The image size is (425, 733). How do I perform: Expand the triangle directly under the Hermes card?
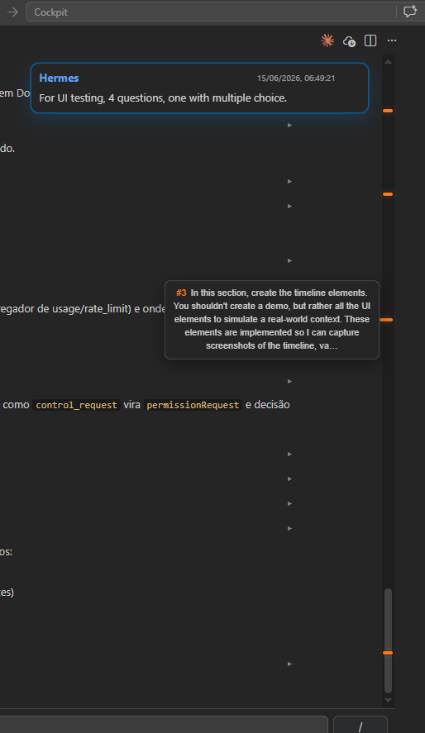tap(290, 126)
